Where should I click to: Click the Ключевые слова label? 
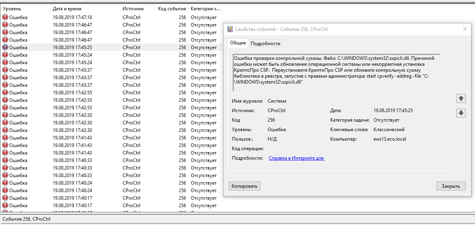[x=349, y=129]
